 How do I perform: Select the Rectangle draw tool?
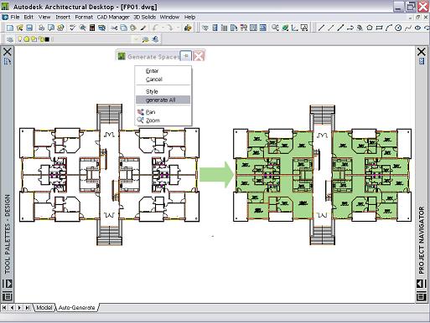[x=379, y=28]
